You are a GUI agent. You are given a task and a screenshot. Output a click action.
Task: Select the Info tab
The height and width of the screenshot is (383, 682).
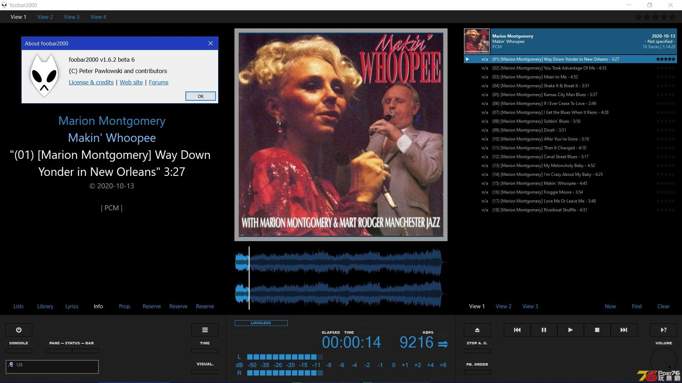point(97,306)
